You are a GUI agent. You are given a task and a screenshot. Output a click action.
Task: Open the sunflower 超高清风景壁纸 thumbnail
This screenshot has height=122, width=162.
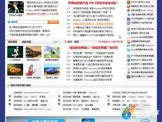tap(52, 52)
